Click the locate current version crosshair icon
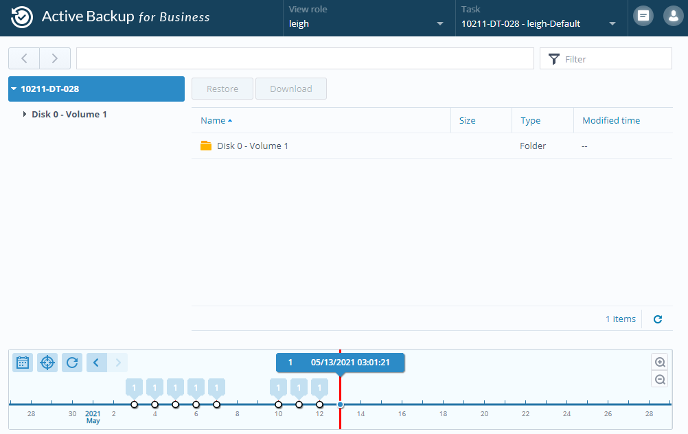The height and width of the screenshot is (434, 688). pyautogui.click(x=47, y=363)
